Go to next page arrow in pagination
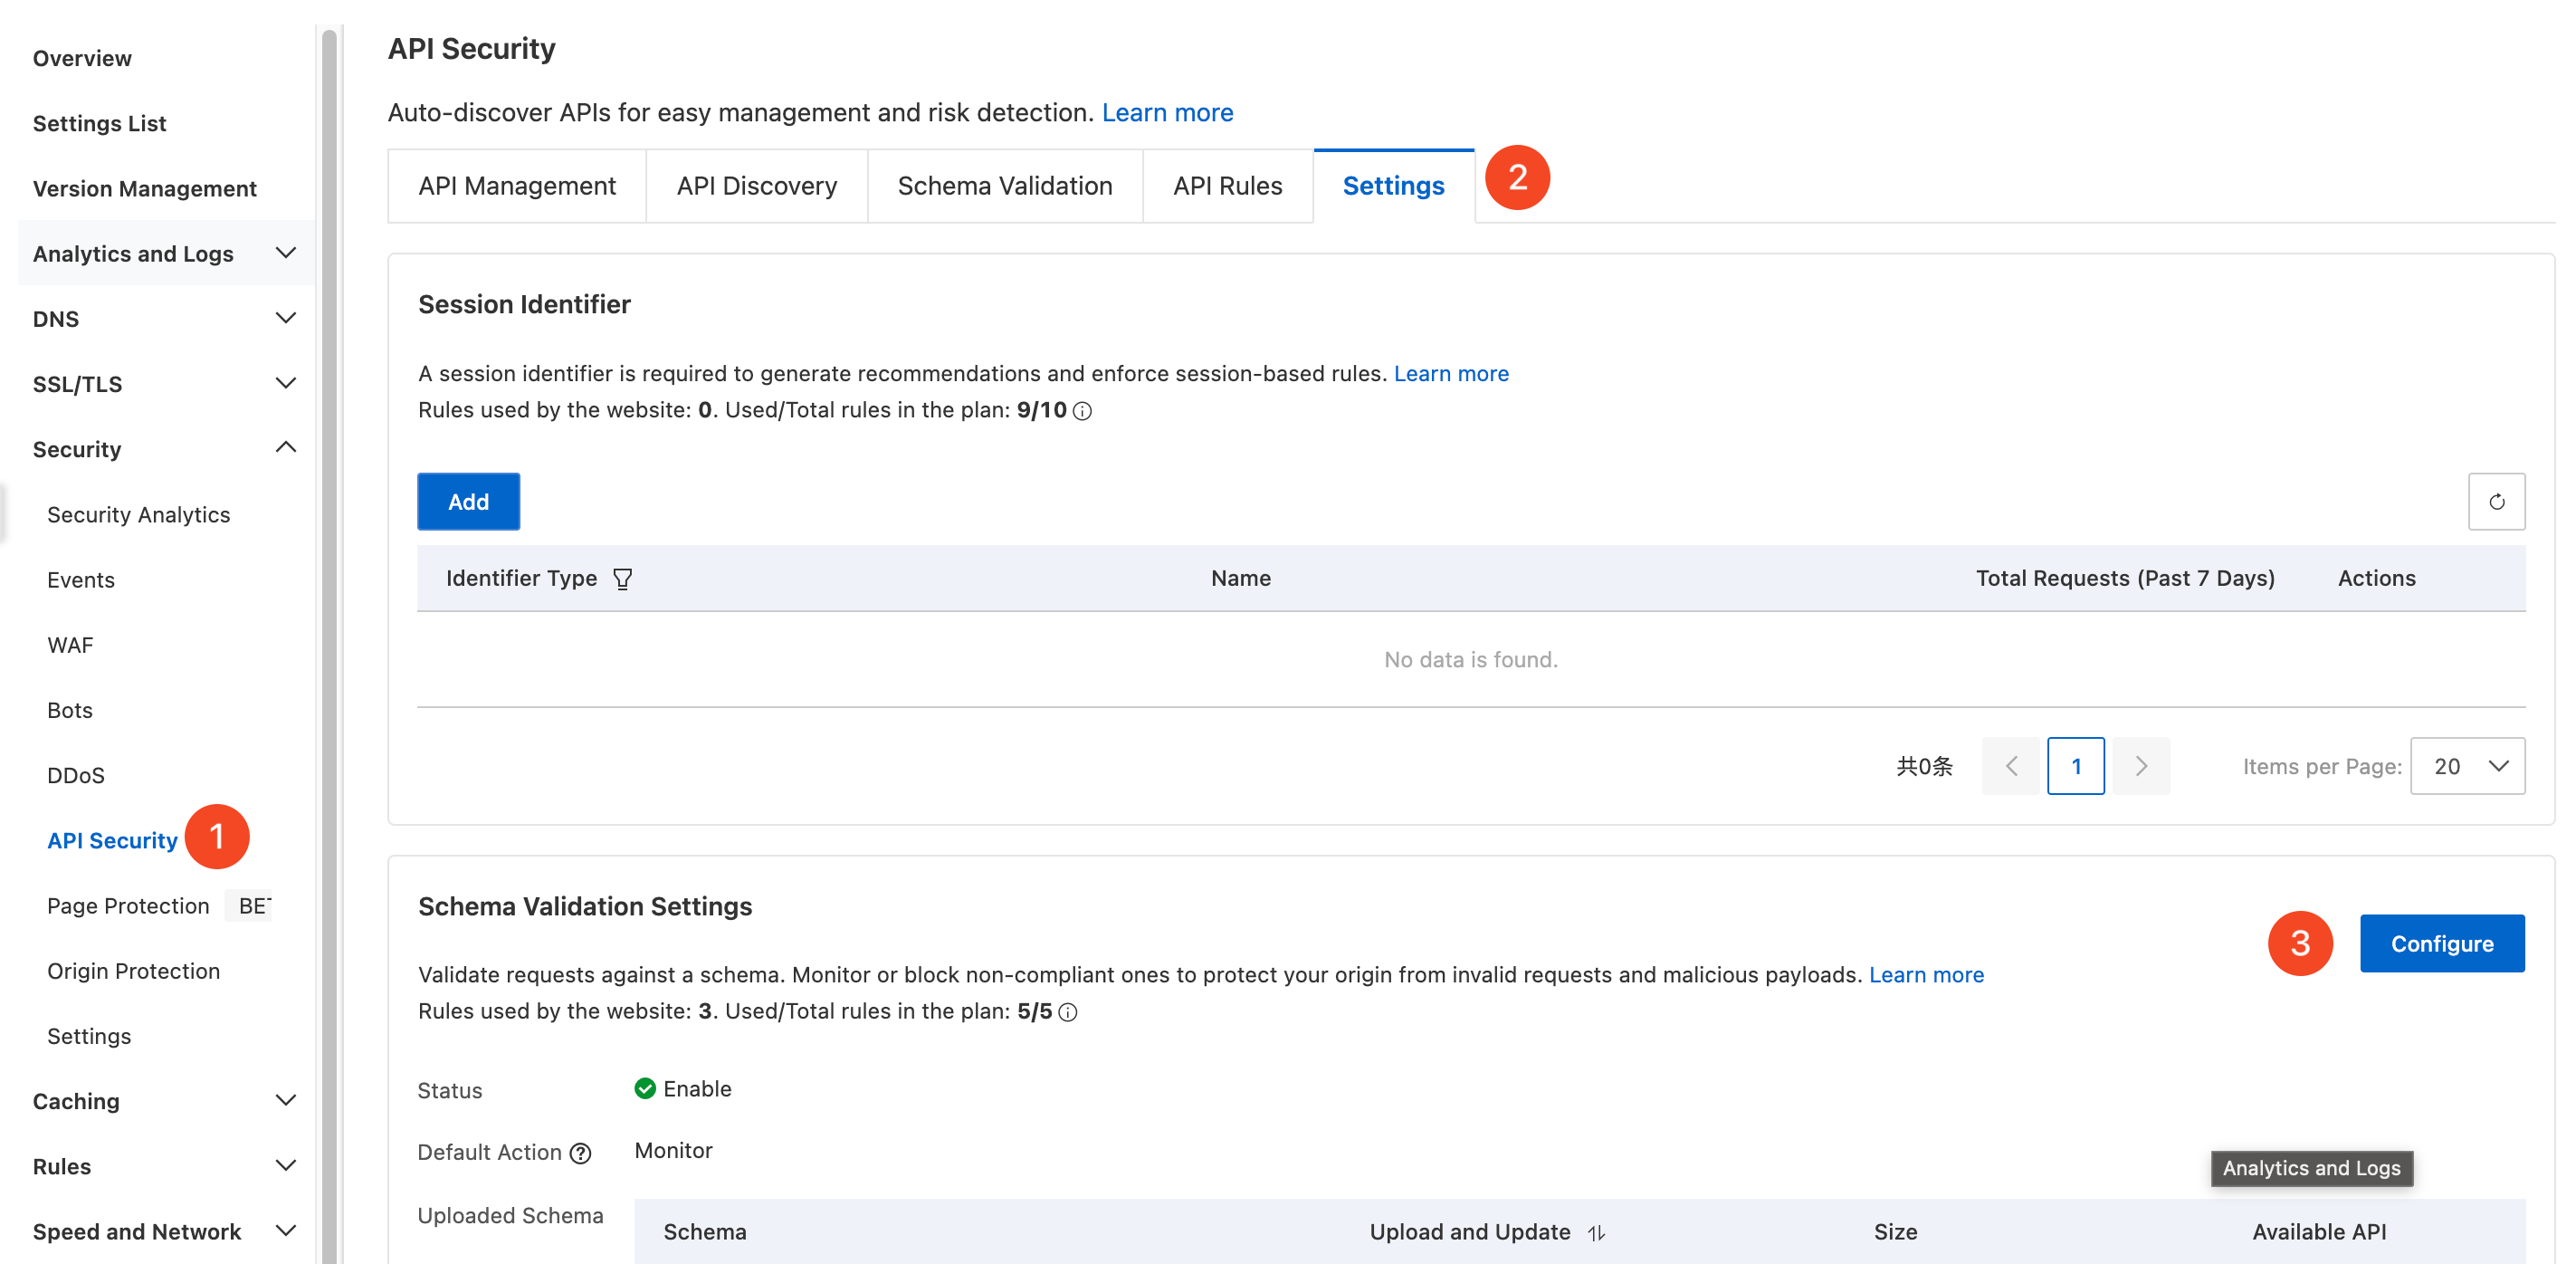 (x=2141, y=766)
